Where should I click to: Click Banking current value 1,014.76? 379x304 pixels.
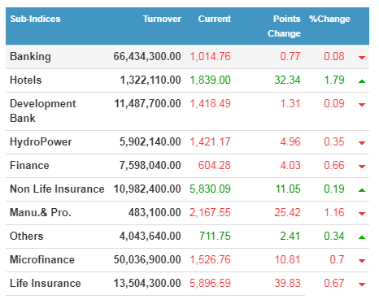[210, 57]
